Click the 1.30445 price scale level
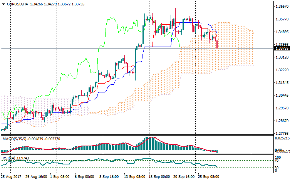Screen dimensions: 290x181 (x=281, y=96)
